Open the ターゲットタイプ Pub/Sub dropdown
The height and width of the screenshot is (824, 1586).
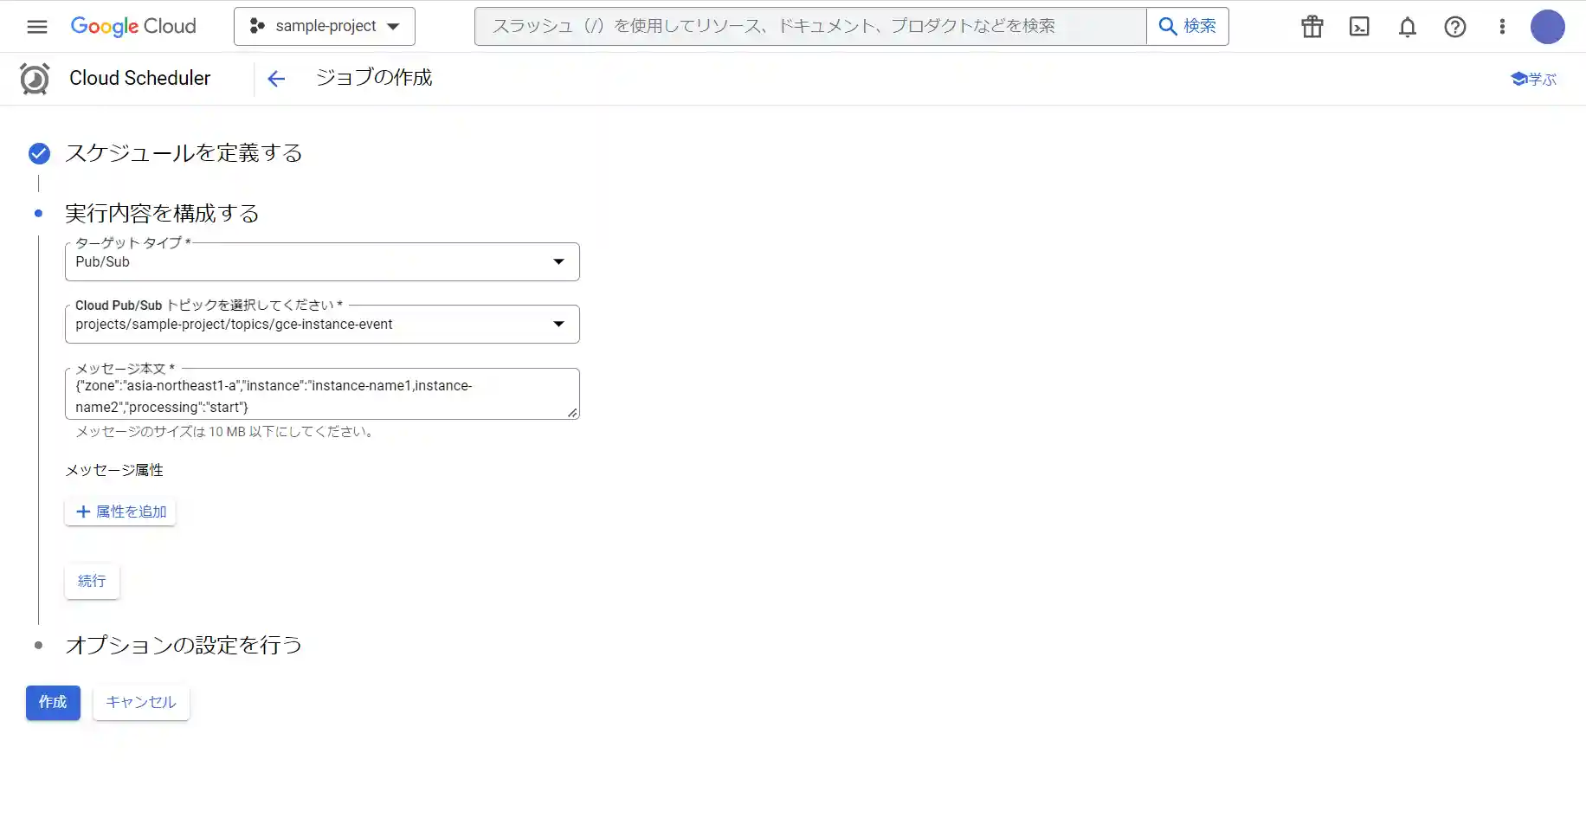click(x=322, y=262)
